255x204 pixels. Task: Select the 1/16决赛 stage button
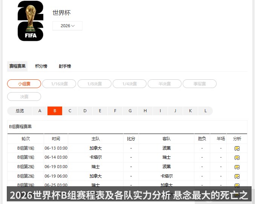pyautogui.click(x=59, y=84)
